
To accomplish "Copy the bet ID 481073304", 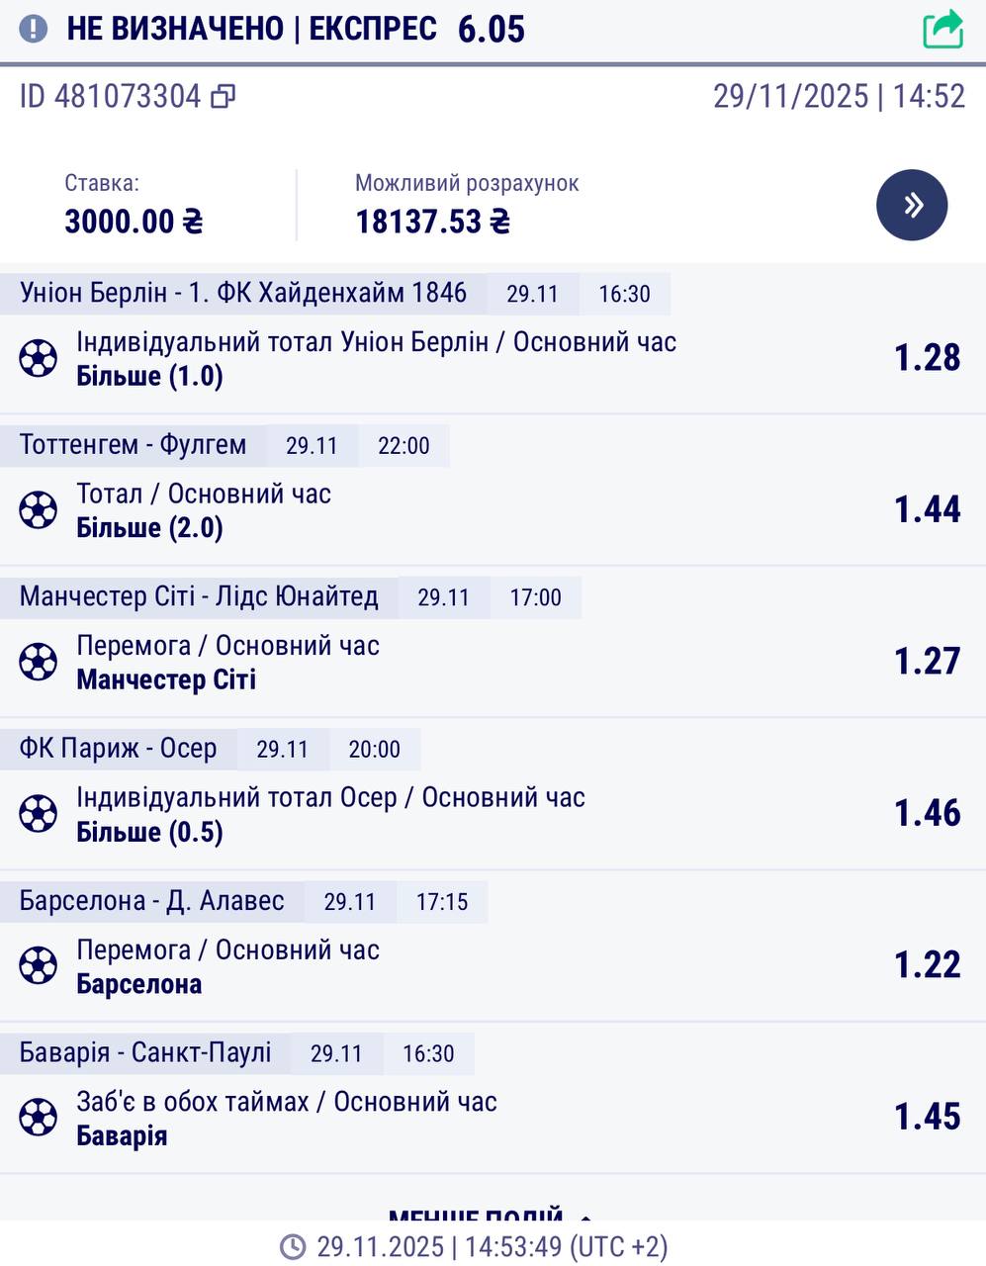I will coord(224,97).
